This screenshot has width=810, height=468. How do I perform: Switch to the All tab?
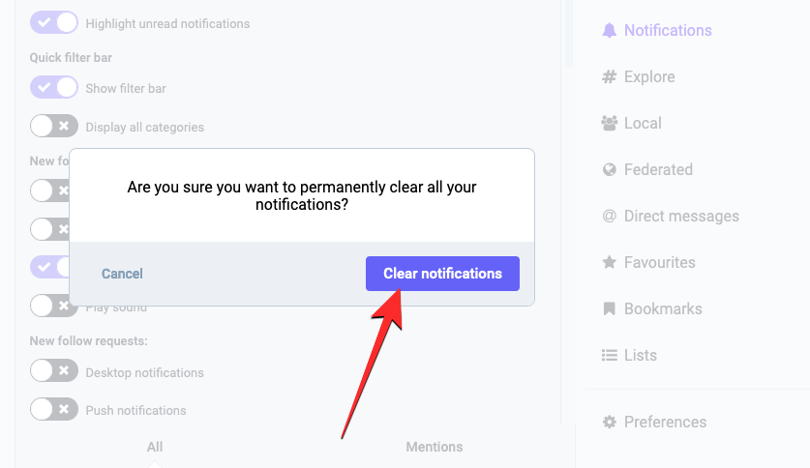155,447
